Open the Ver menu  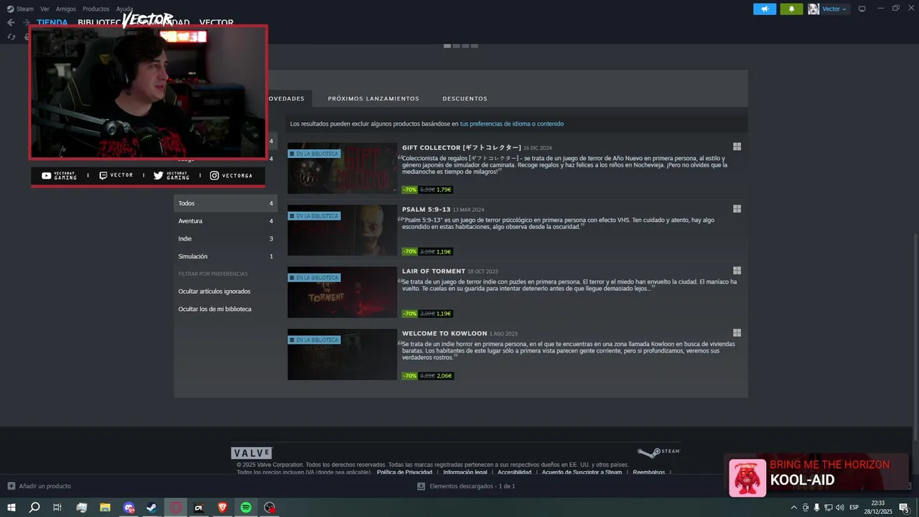pyautogui.click(x=45, y=9)
